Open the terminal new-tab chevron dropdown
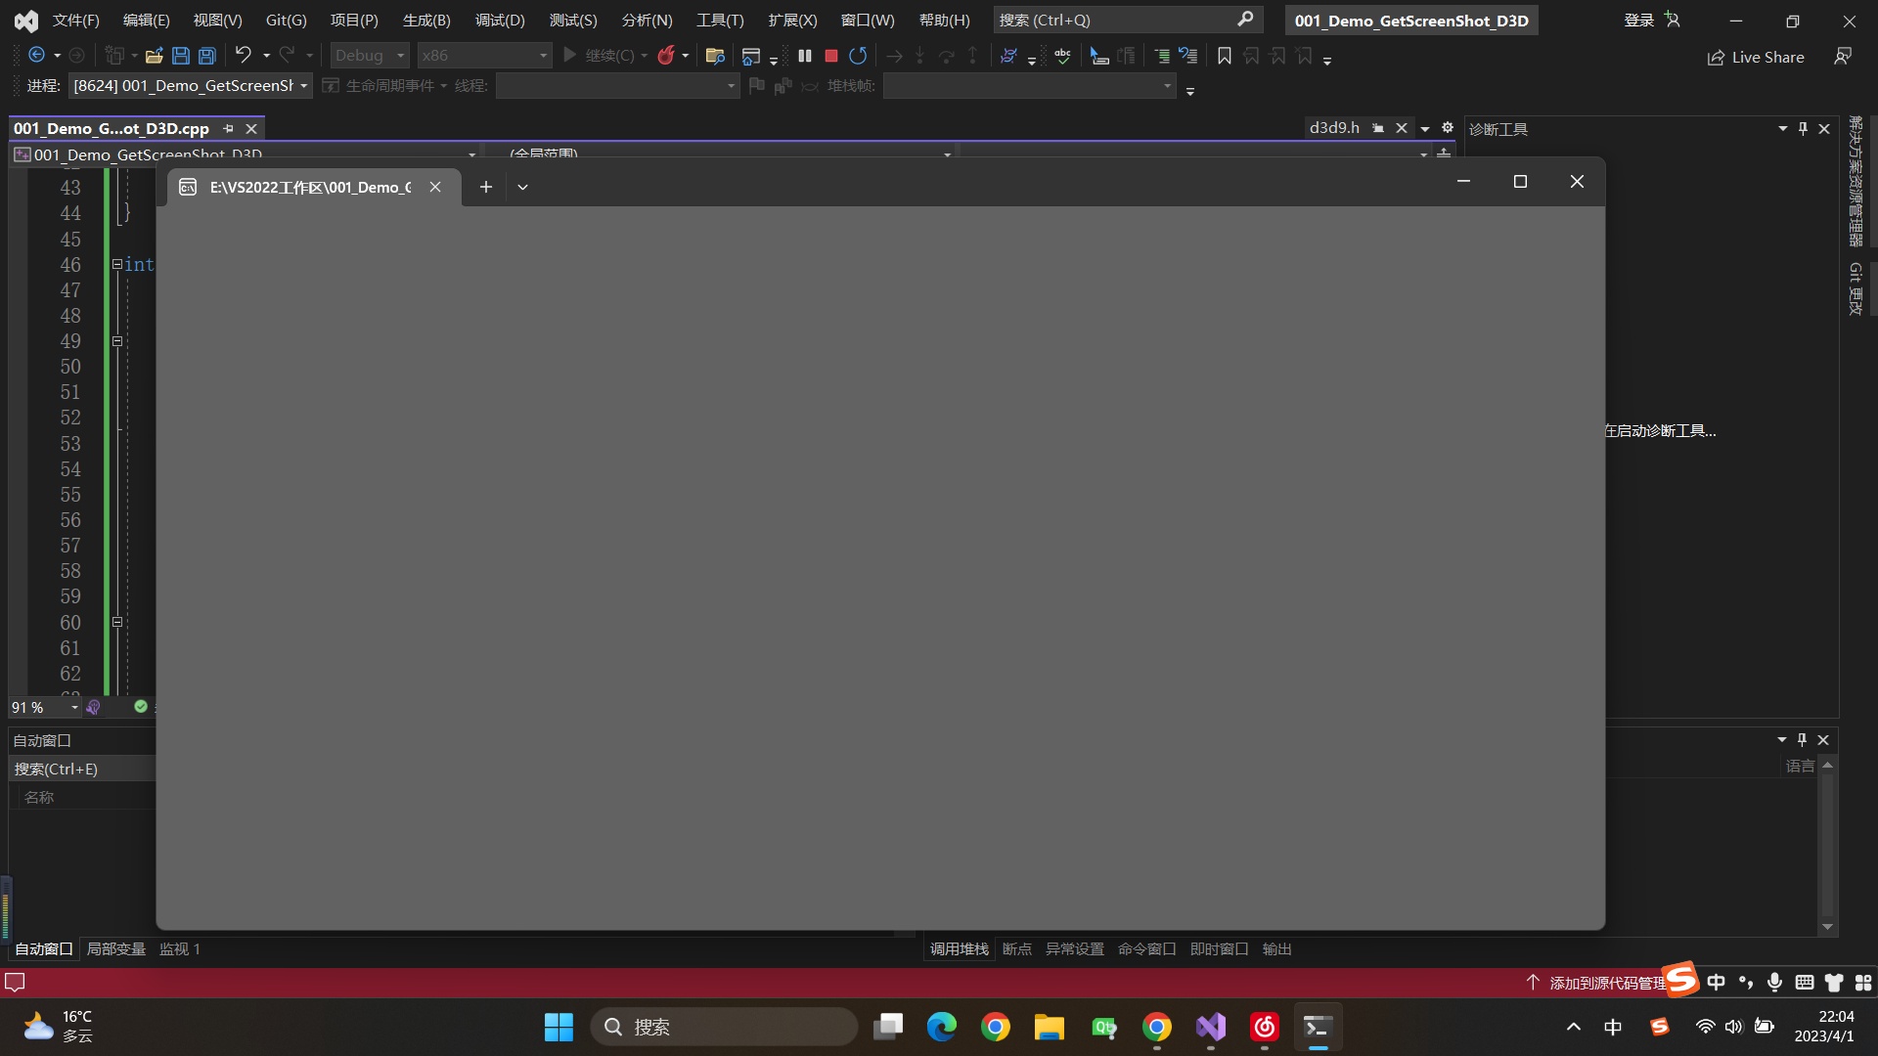Screen dimensions: 1878x1056 coord(522,187)
